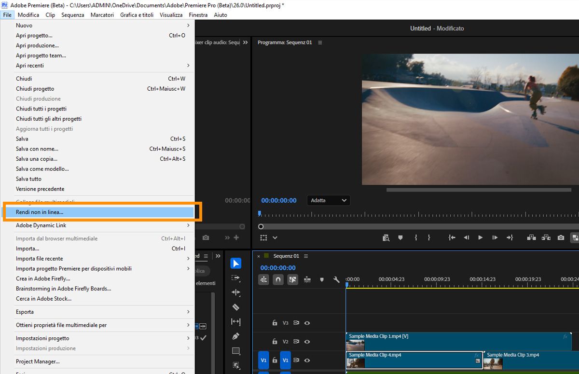This screenshot has width=579, height=374.
Task: Export frame with Program monitor camera icon
Action: pos(561,237)
